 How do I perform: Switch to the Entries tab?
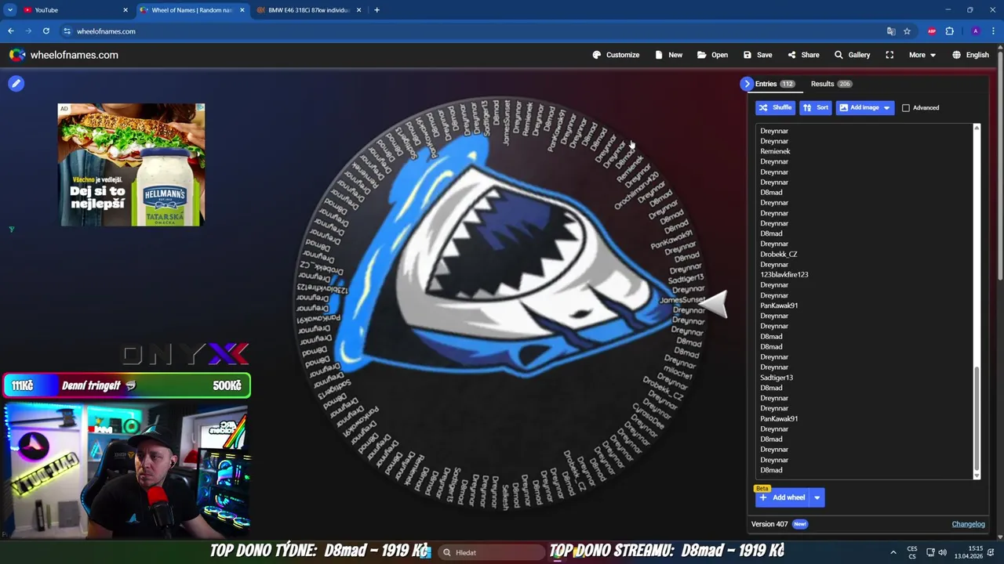click(x=775, y=84)
